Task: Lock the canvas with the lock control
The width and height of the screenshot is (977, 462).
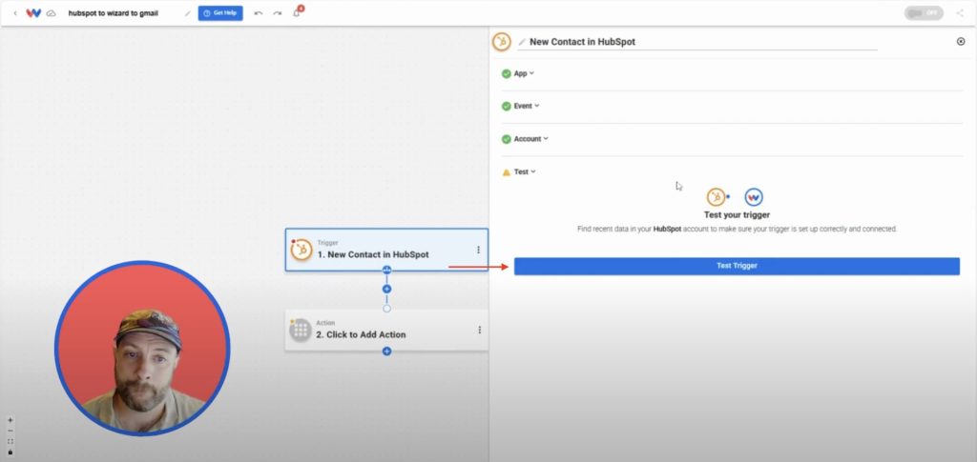Action: tap(10, 452)
